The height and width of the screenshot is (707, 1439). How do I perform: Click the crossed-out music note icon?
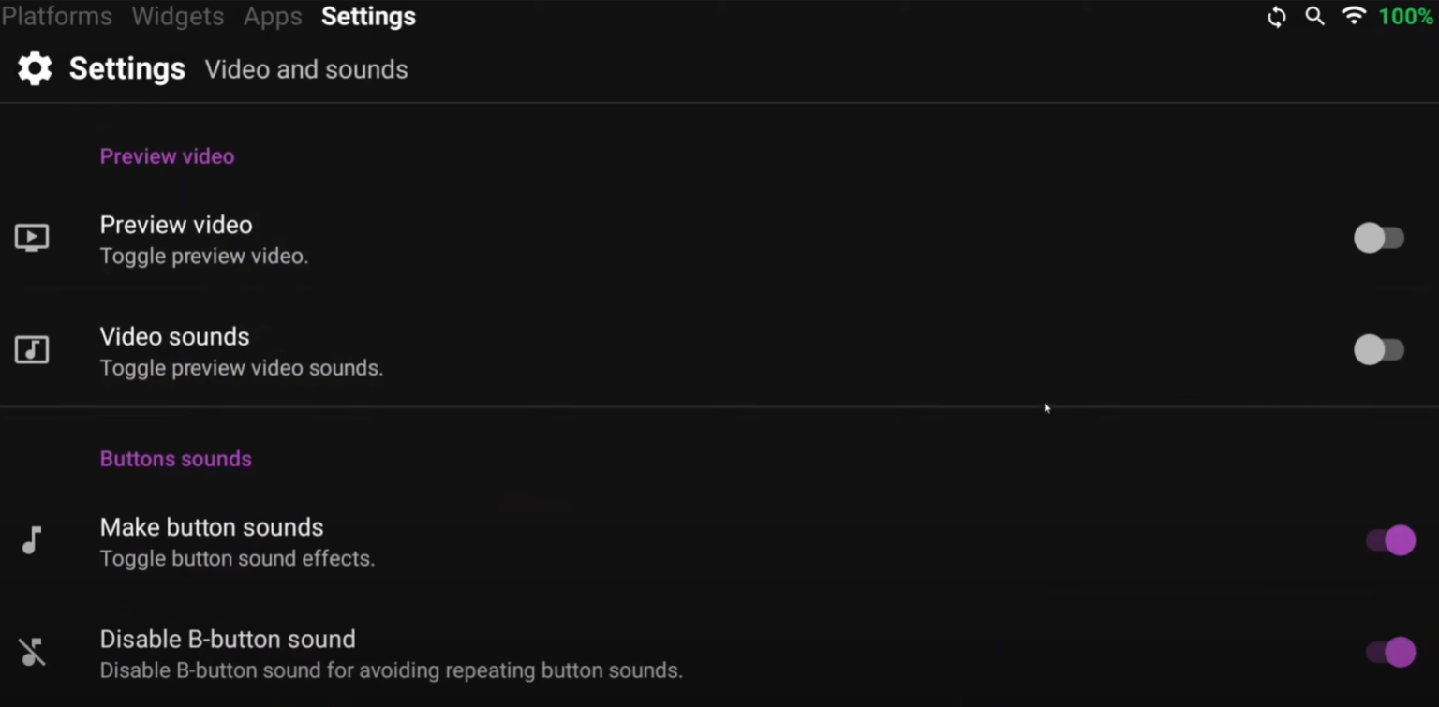32,652
